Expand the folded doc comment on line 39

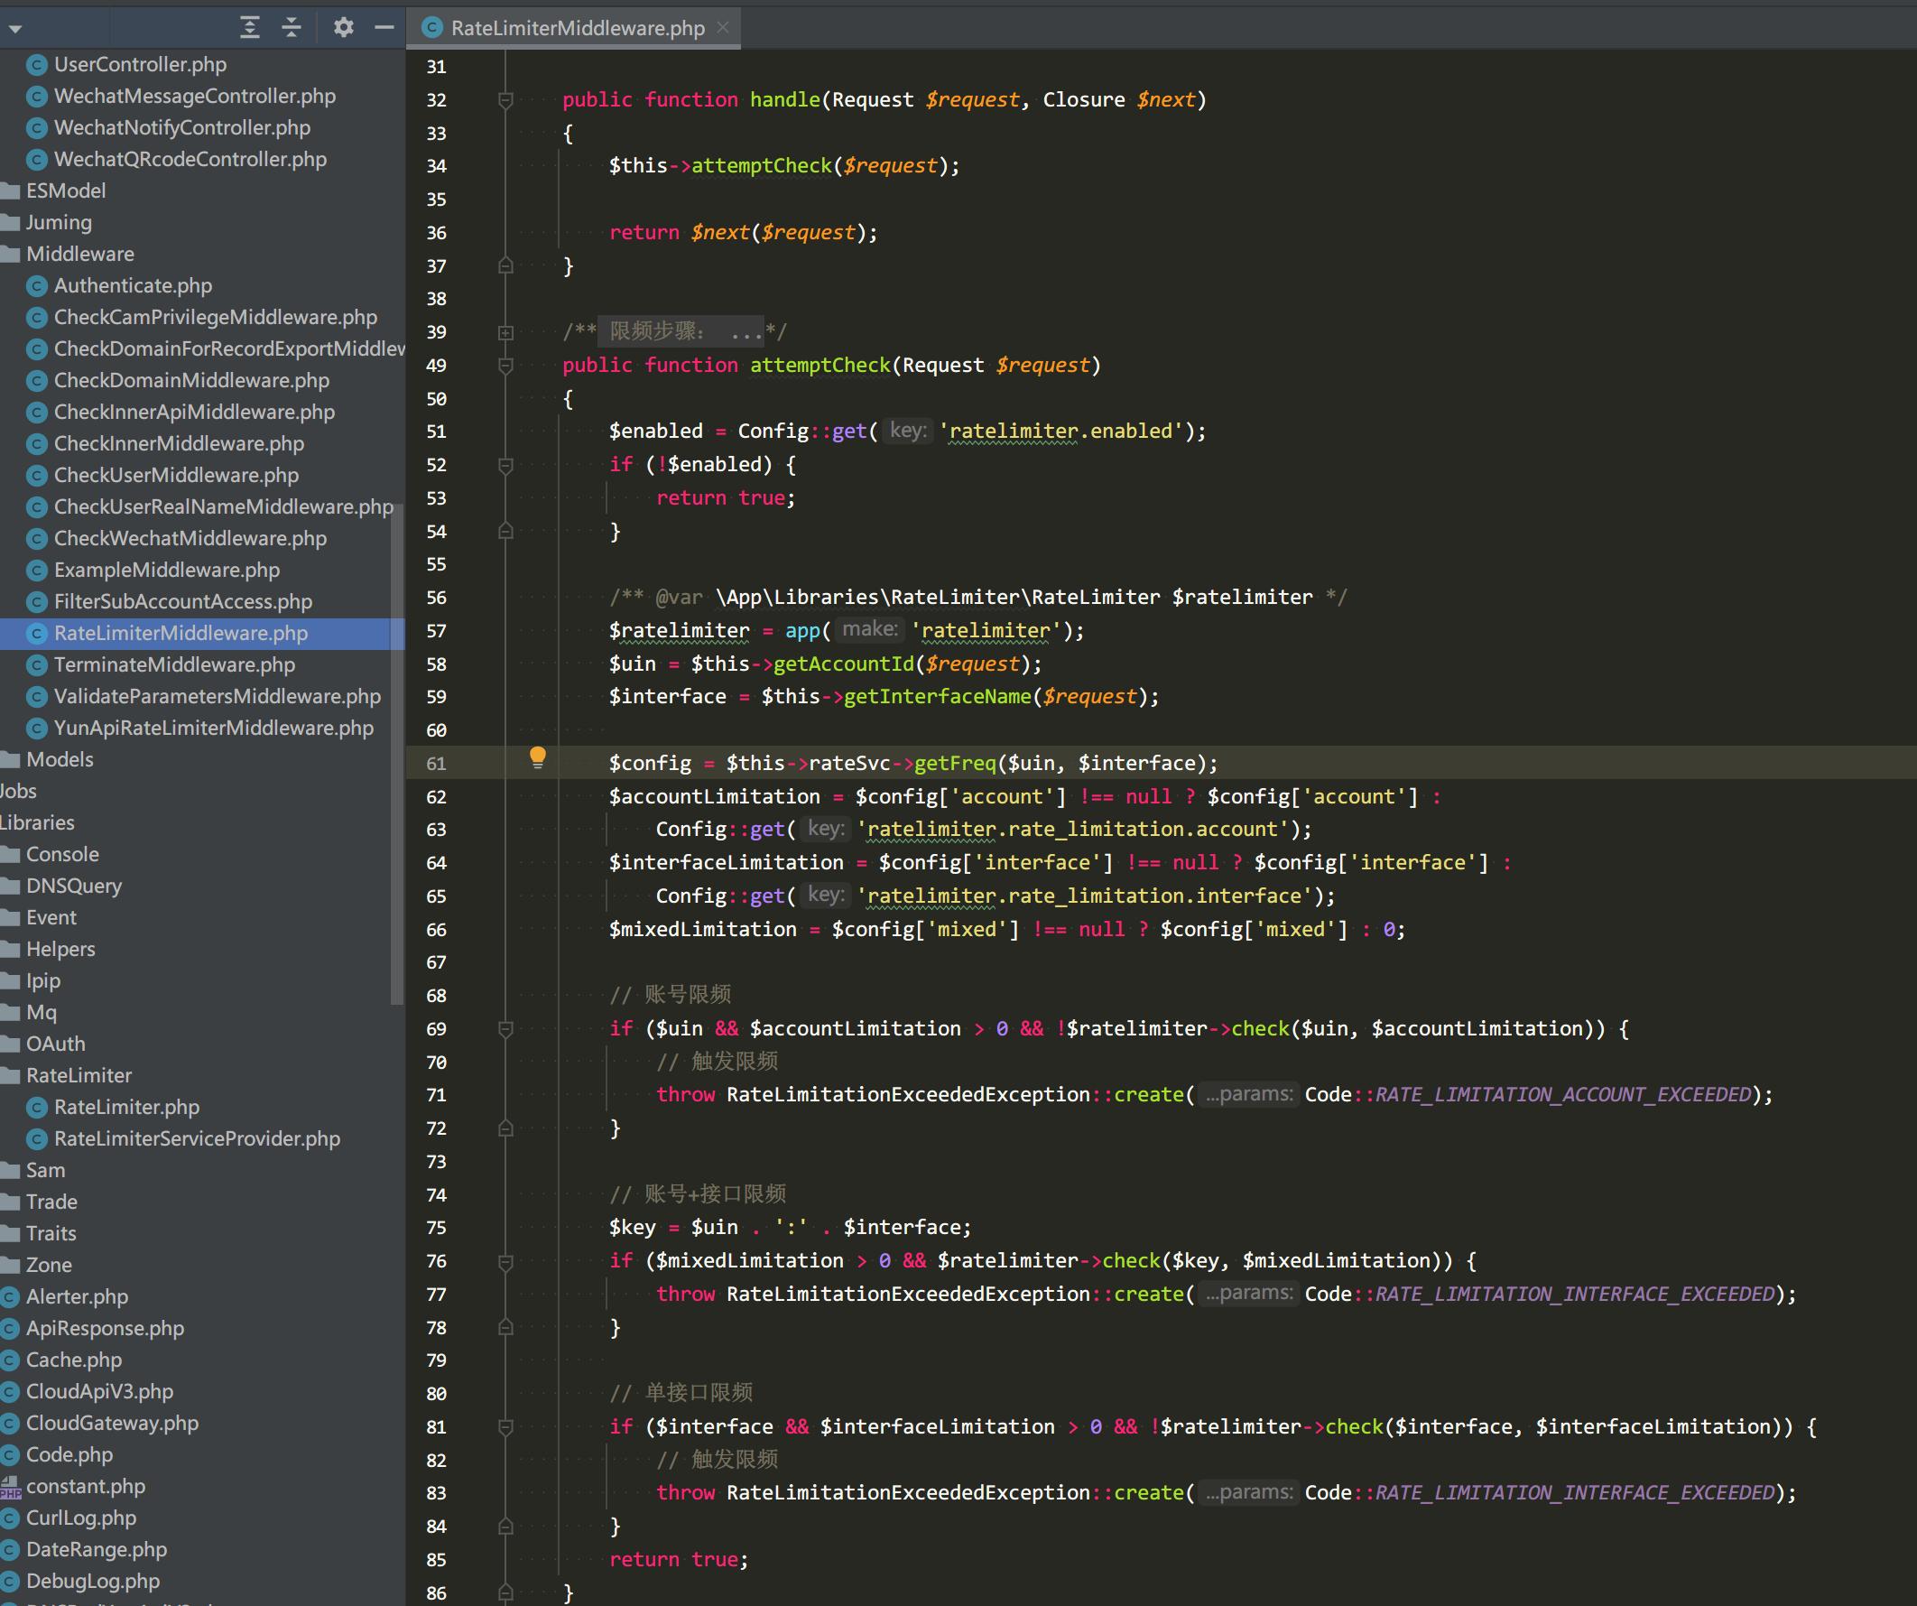tap(505, 332)
